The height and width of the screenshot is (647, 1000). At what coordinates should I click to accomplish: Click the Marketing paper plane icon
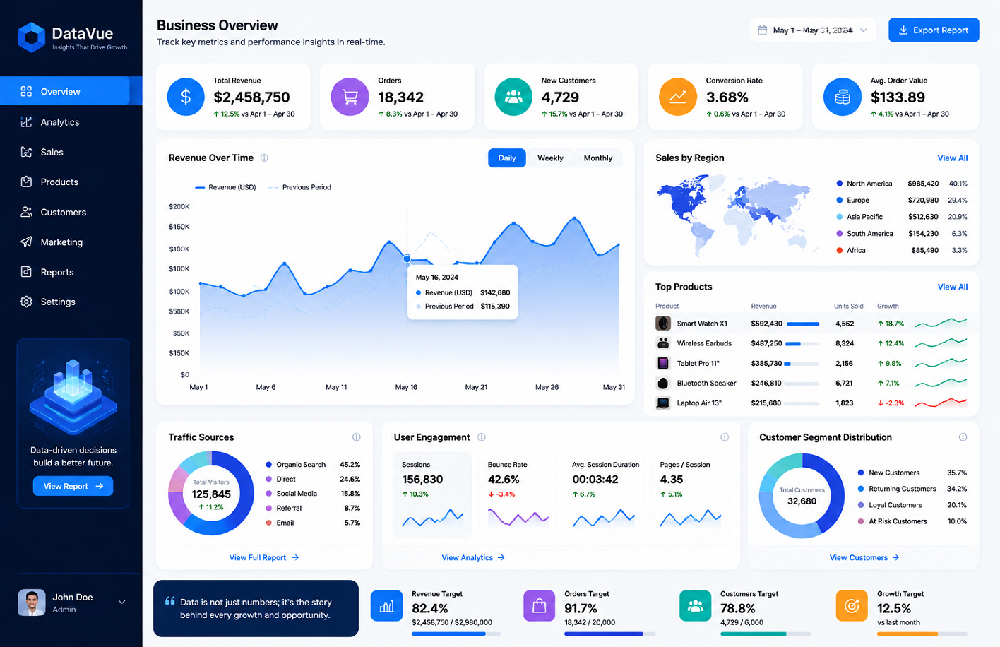click(26, 242)
